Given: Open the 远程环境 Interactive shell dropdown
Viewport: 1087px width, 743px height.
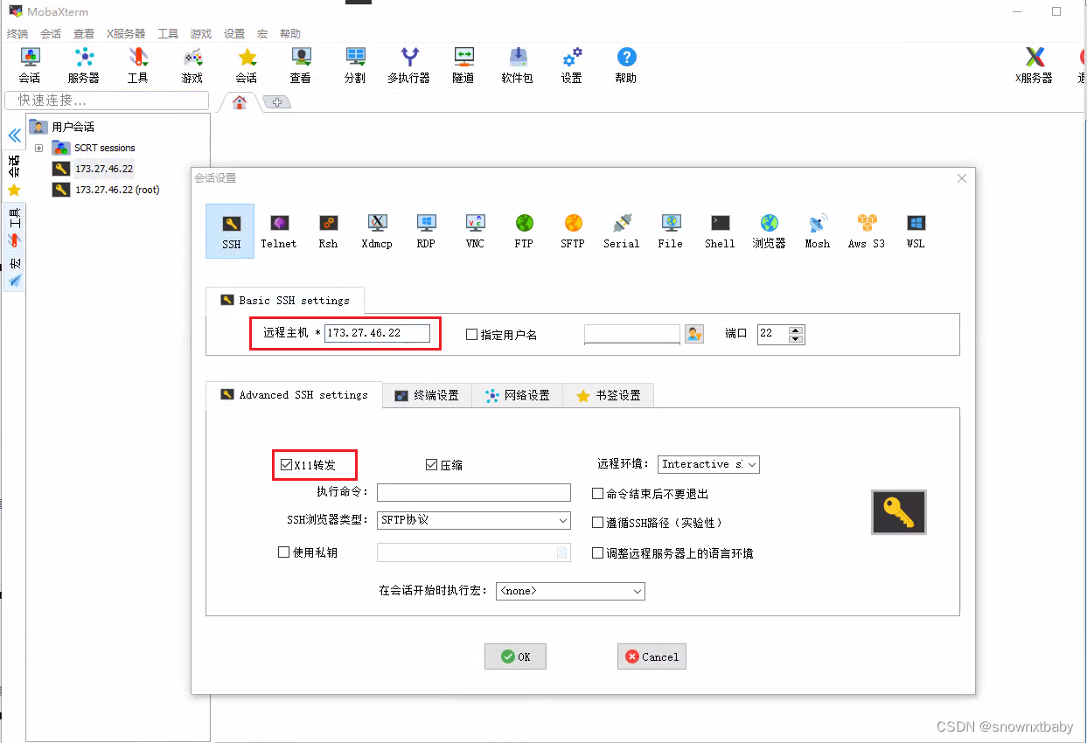Looking at the screenshot, I should click(x=708, y=464).
